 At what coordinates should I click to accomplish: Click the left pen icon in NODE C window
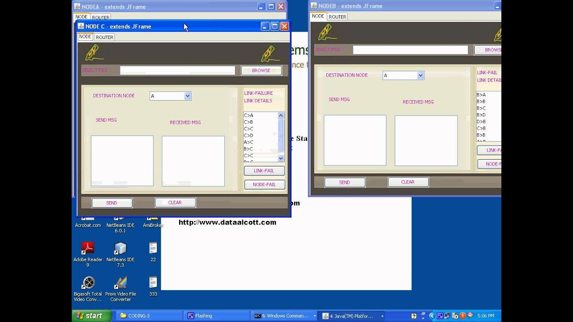tap(94, 53)
